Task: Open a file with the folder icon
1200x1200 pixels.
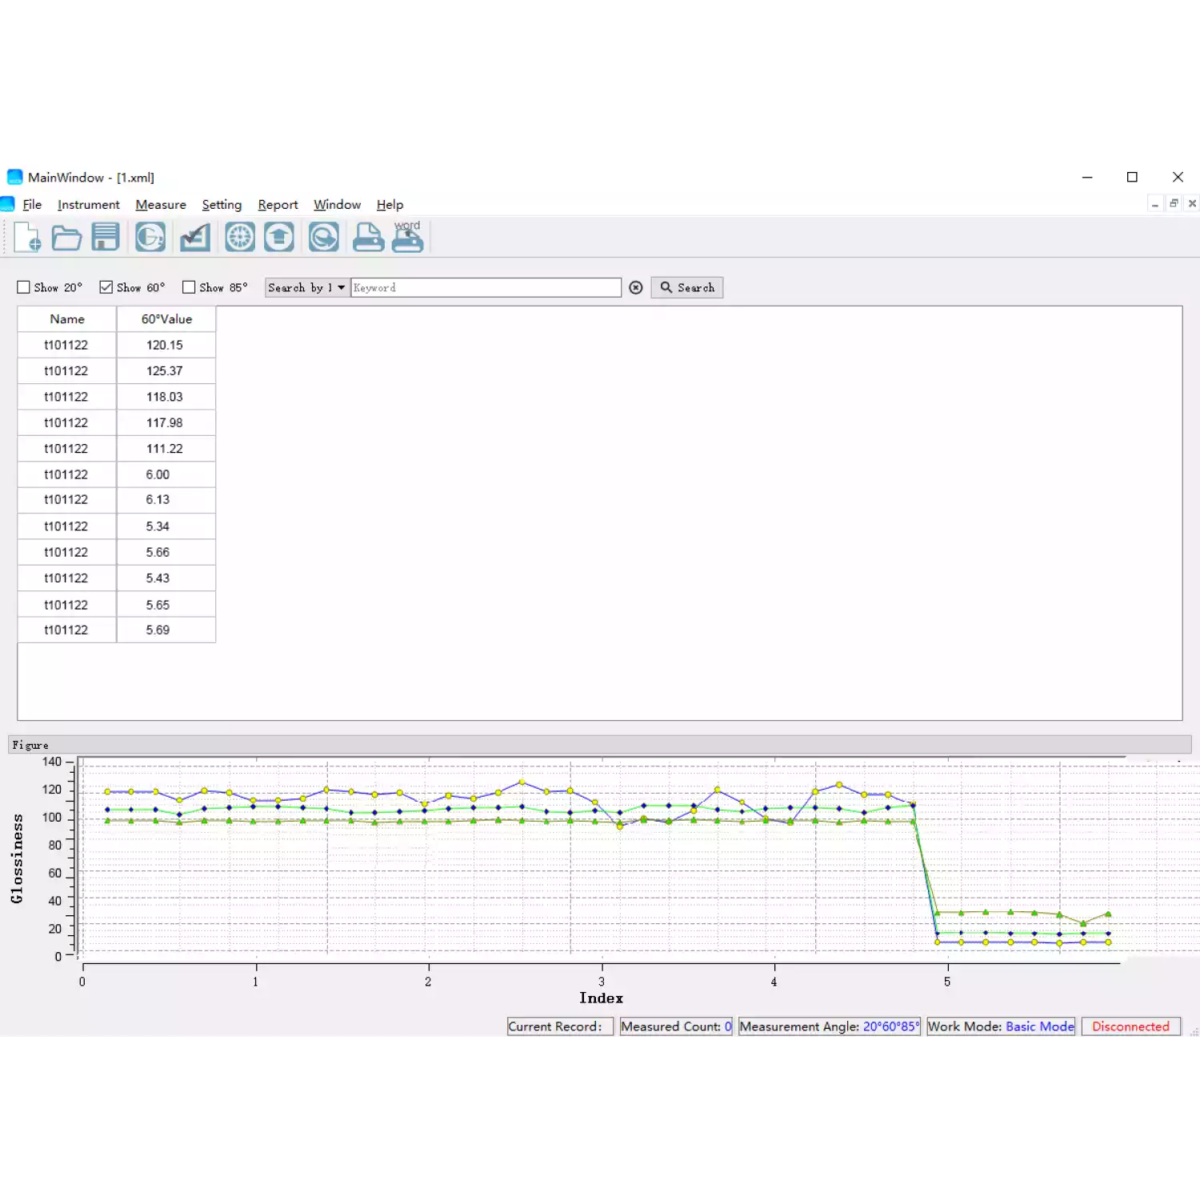Action: 66,238
